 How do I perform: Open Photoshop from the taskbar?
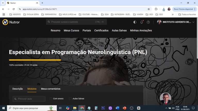click(103, 108)
